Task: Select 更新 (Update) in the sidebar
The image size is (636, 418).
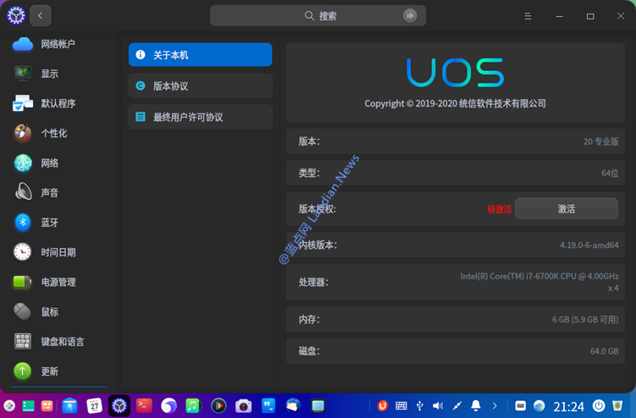Action: point(49,371)
